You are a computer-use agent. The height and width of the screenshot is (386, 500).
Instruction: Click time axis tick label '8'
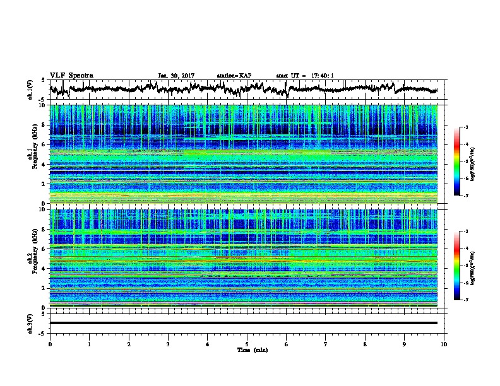coord(365,344)
